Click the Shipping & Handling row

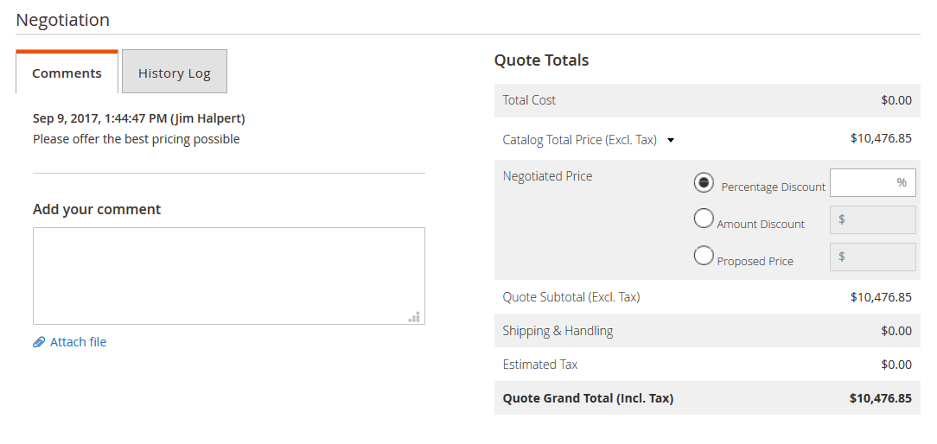point(708,331)
